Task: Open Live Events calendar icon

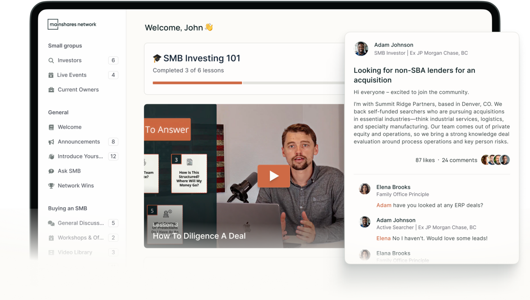Action: 51,75
